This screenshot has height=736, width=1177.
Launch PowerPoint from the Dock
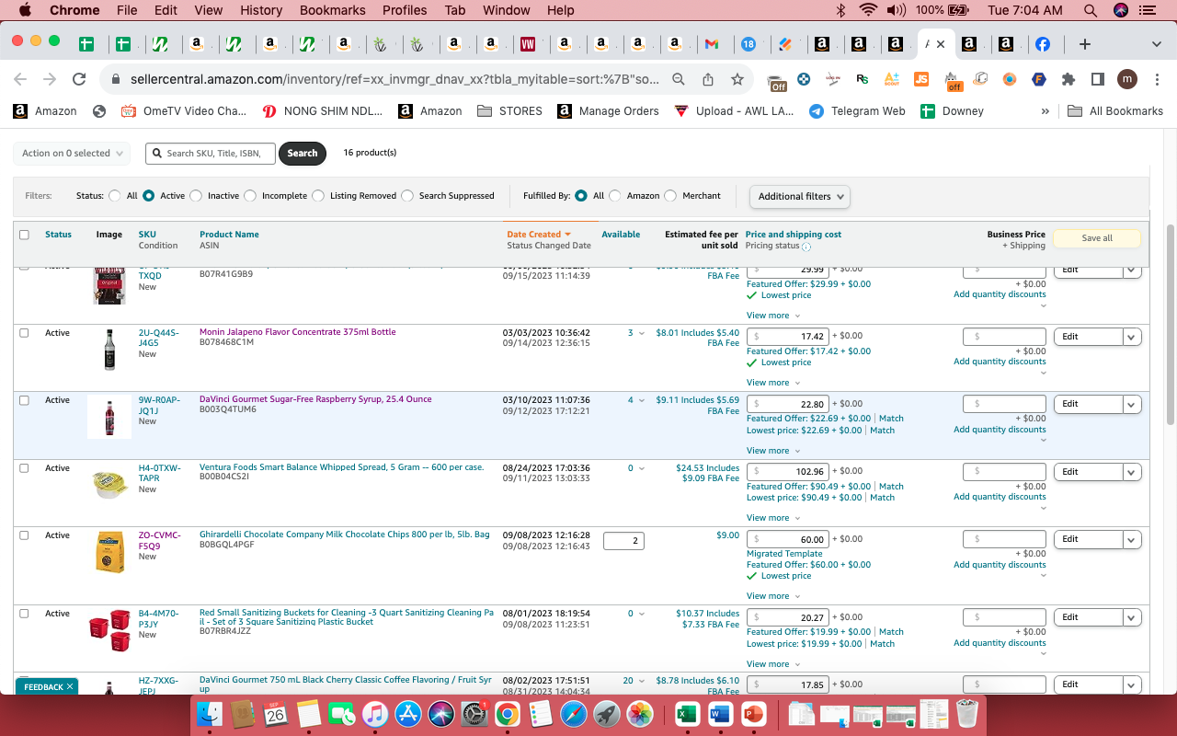(x=753, y=714)
